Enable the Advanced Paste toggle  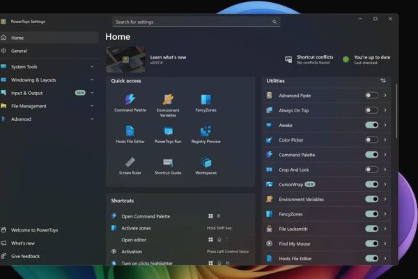(x=371, y=95)
